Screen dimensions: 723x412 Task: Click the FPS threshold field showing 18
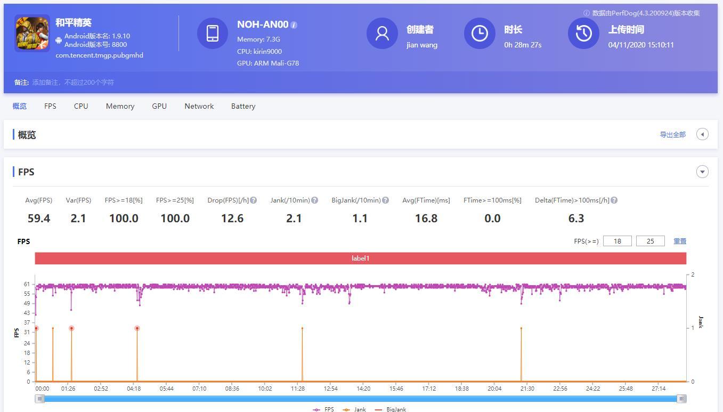tap(618, 241)
